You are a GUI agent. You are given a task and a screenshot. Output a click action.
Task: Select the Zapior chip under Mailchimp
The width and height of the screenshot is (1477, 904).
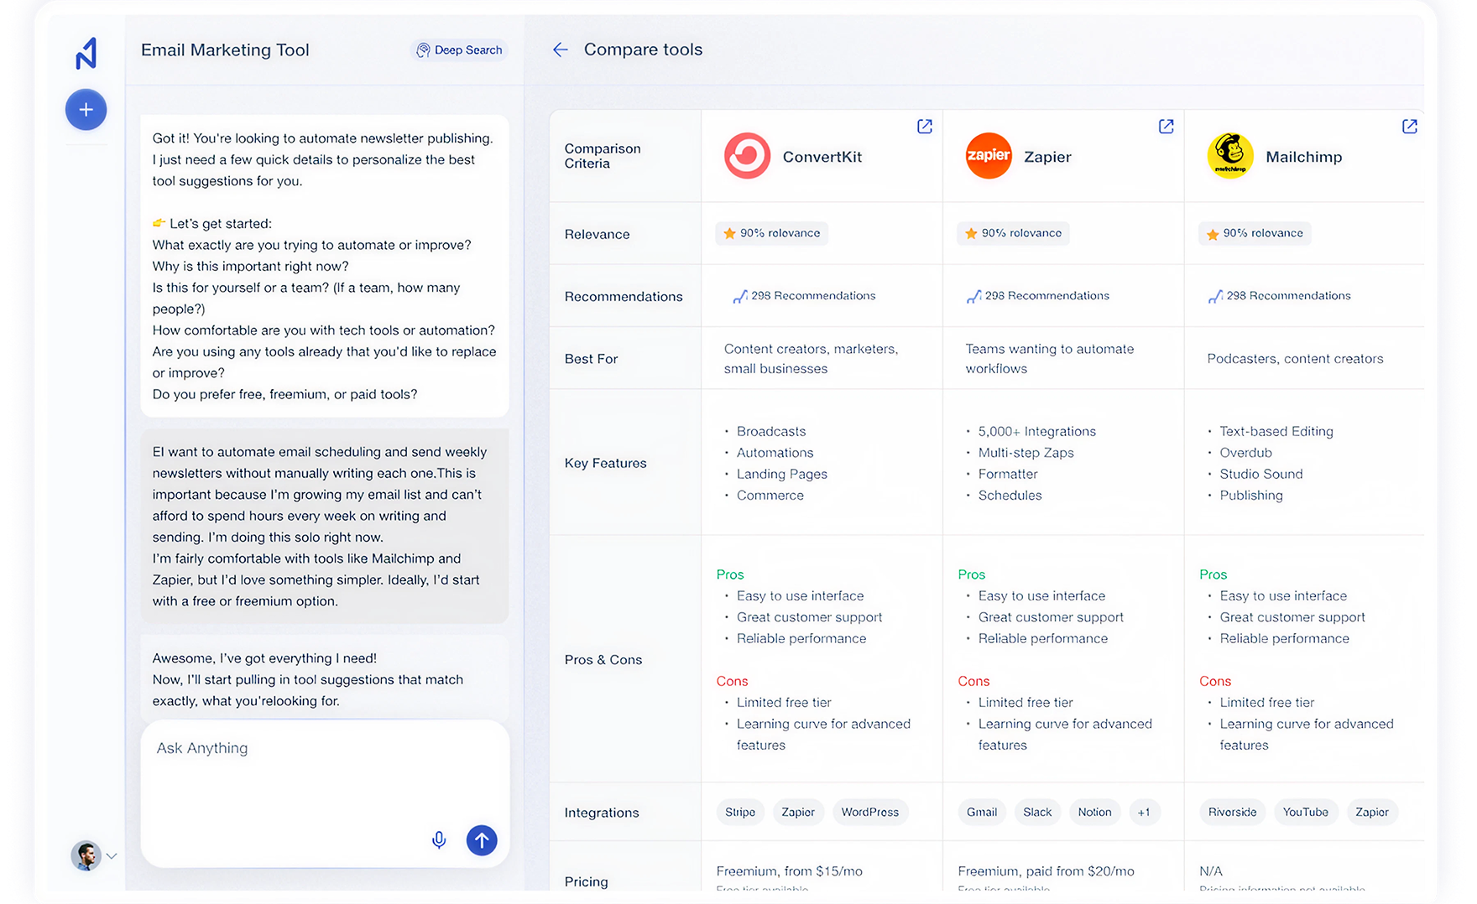click(x=1372, y=812)
